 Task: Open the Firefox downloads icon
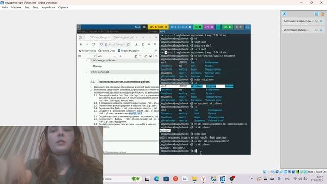[x=136, y=44]
